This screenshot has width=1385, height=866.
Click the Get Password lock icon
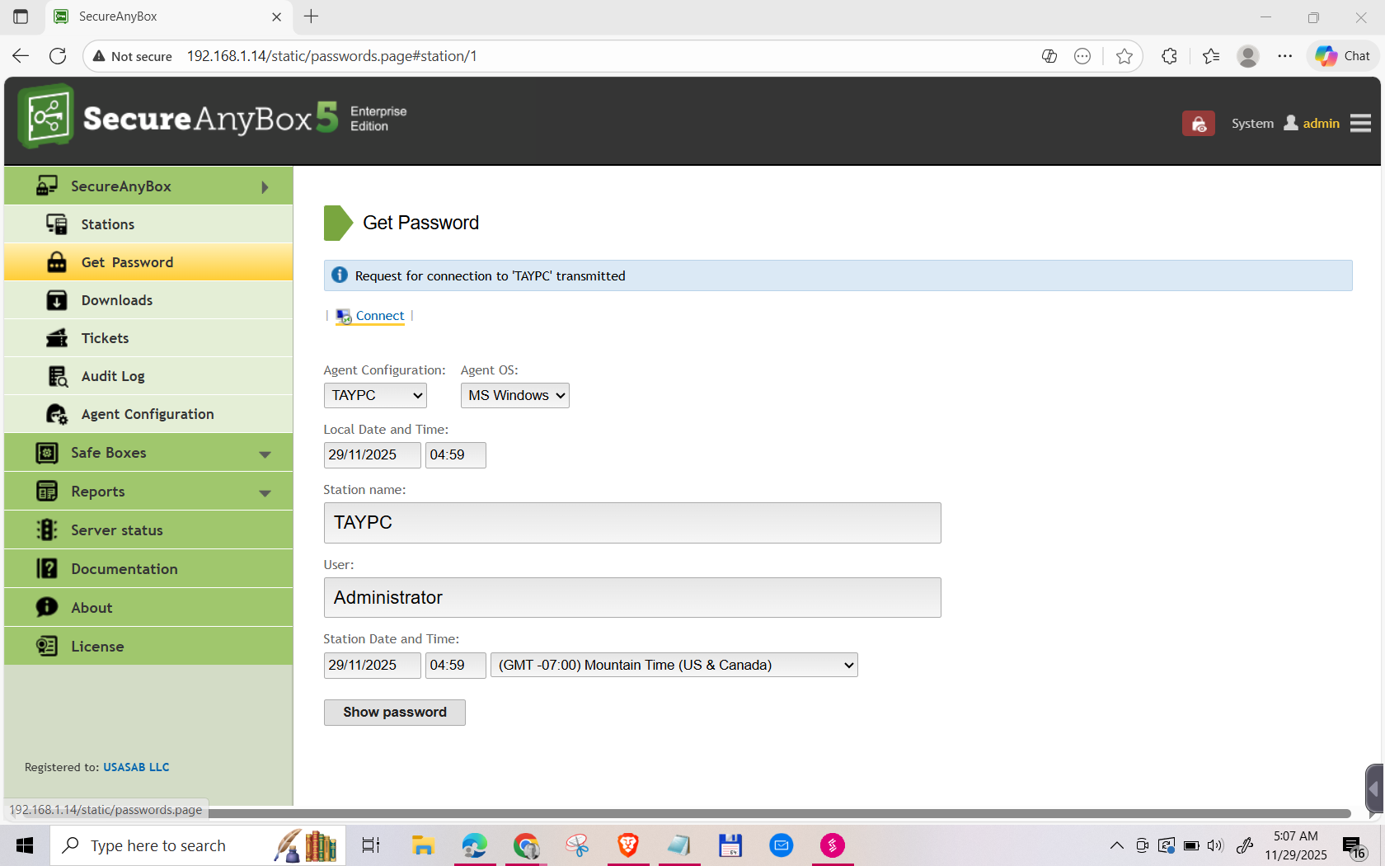tap(56, 262)
